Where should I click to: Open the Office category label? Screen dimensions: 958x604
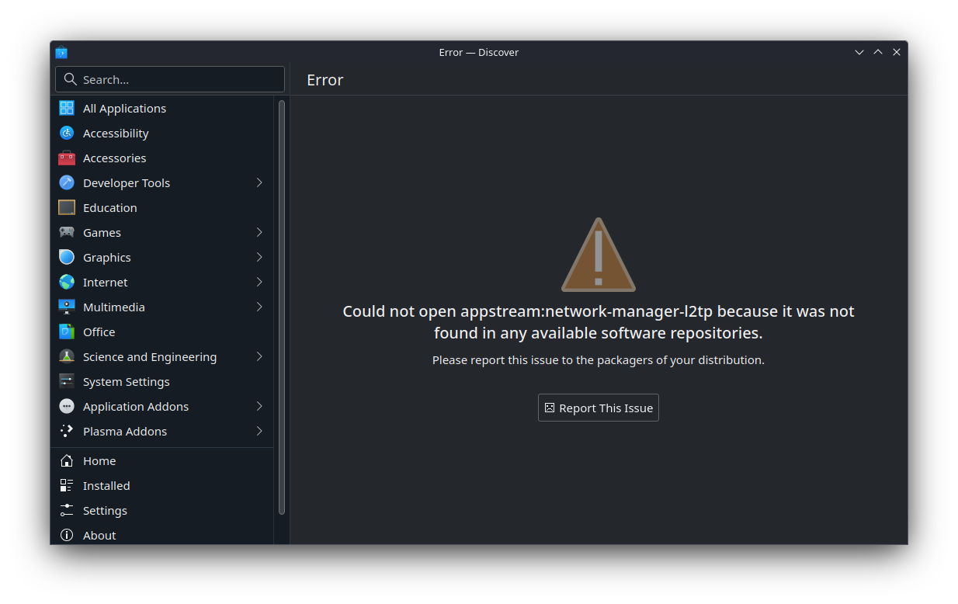coord(99,332)
